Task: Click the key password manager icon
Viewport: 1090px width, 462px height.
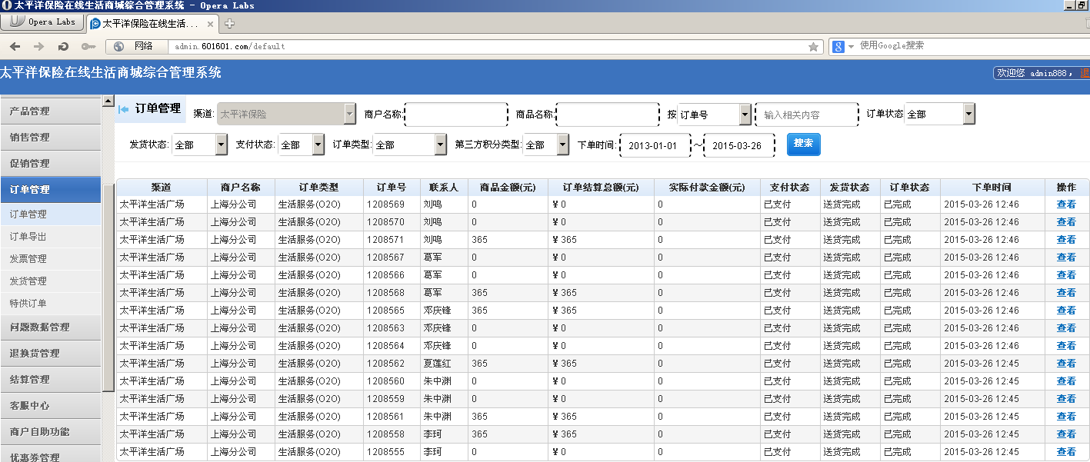Action: [88, 46]
